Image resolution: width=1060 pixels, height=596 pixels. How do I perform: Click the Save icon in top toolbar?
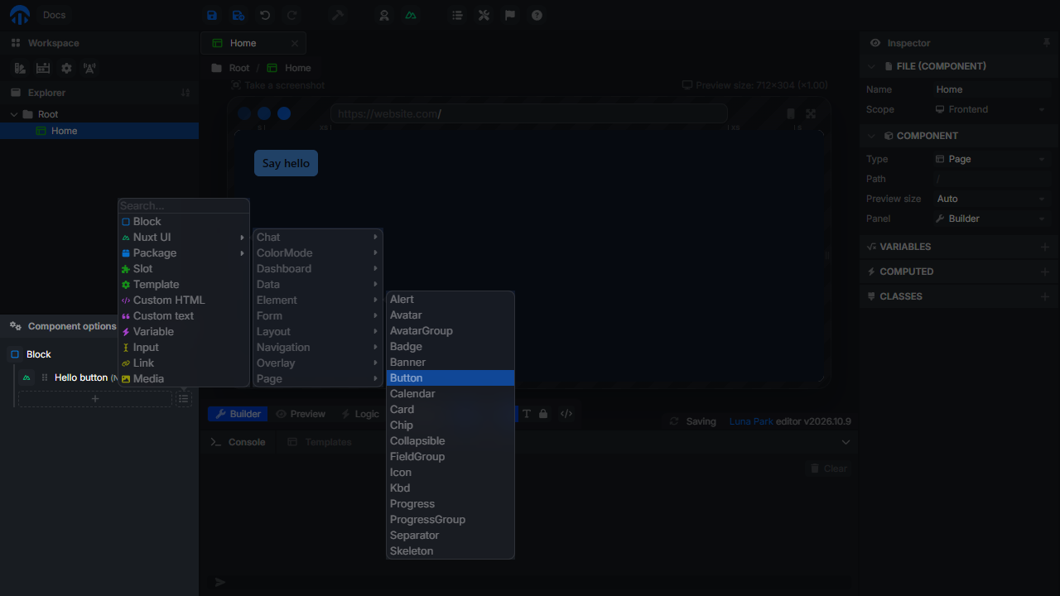tap(212, 15)
